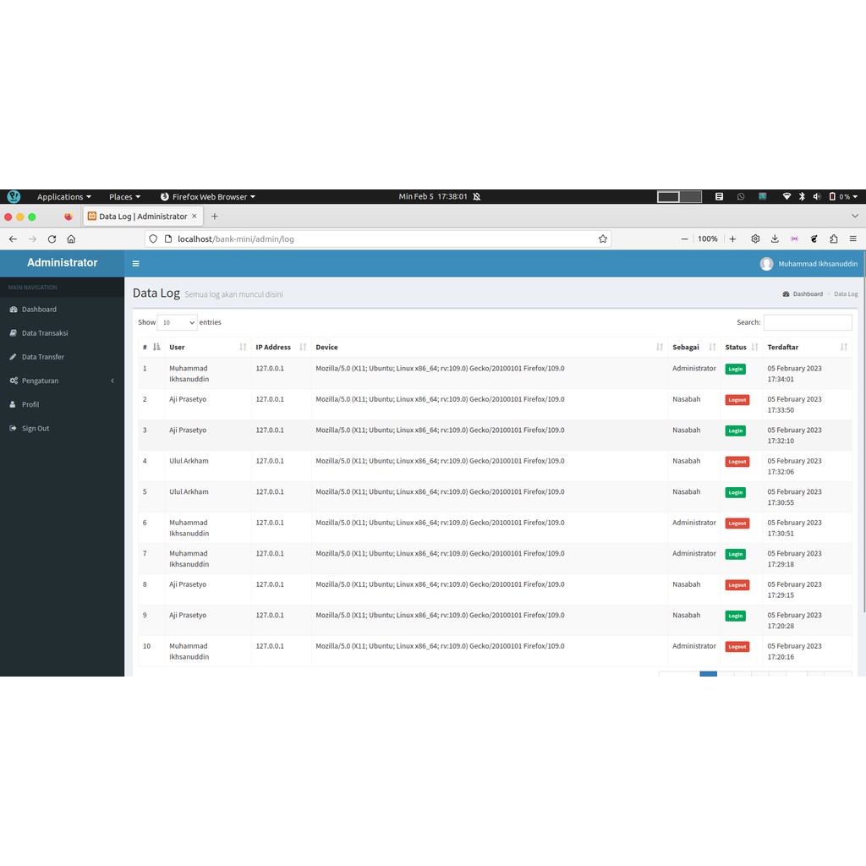Go back to previous page
The width and height of the screenshot is (866, 866).
pos(13,239)
